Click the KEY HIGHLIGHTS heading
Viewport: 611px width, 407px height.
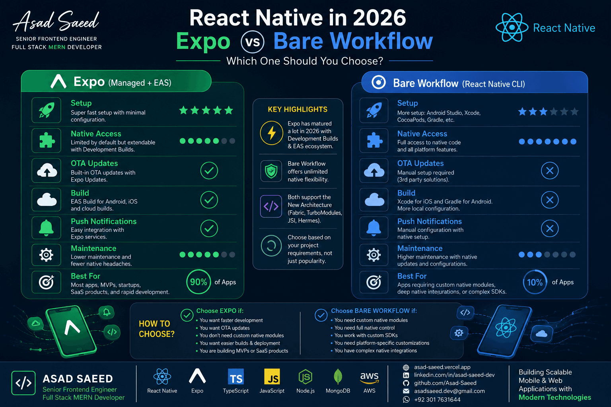coord(298,109)
